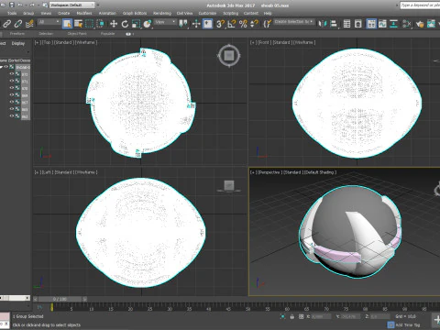Open Edit Named Selection Sets
The height and width of the screenshot is (330, 440).
pyautogui.click(x=268, y=24)
